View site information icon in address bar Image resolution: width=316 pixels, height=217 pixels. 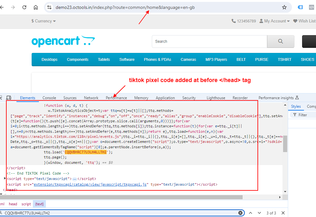coord(49,8)
